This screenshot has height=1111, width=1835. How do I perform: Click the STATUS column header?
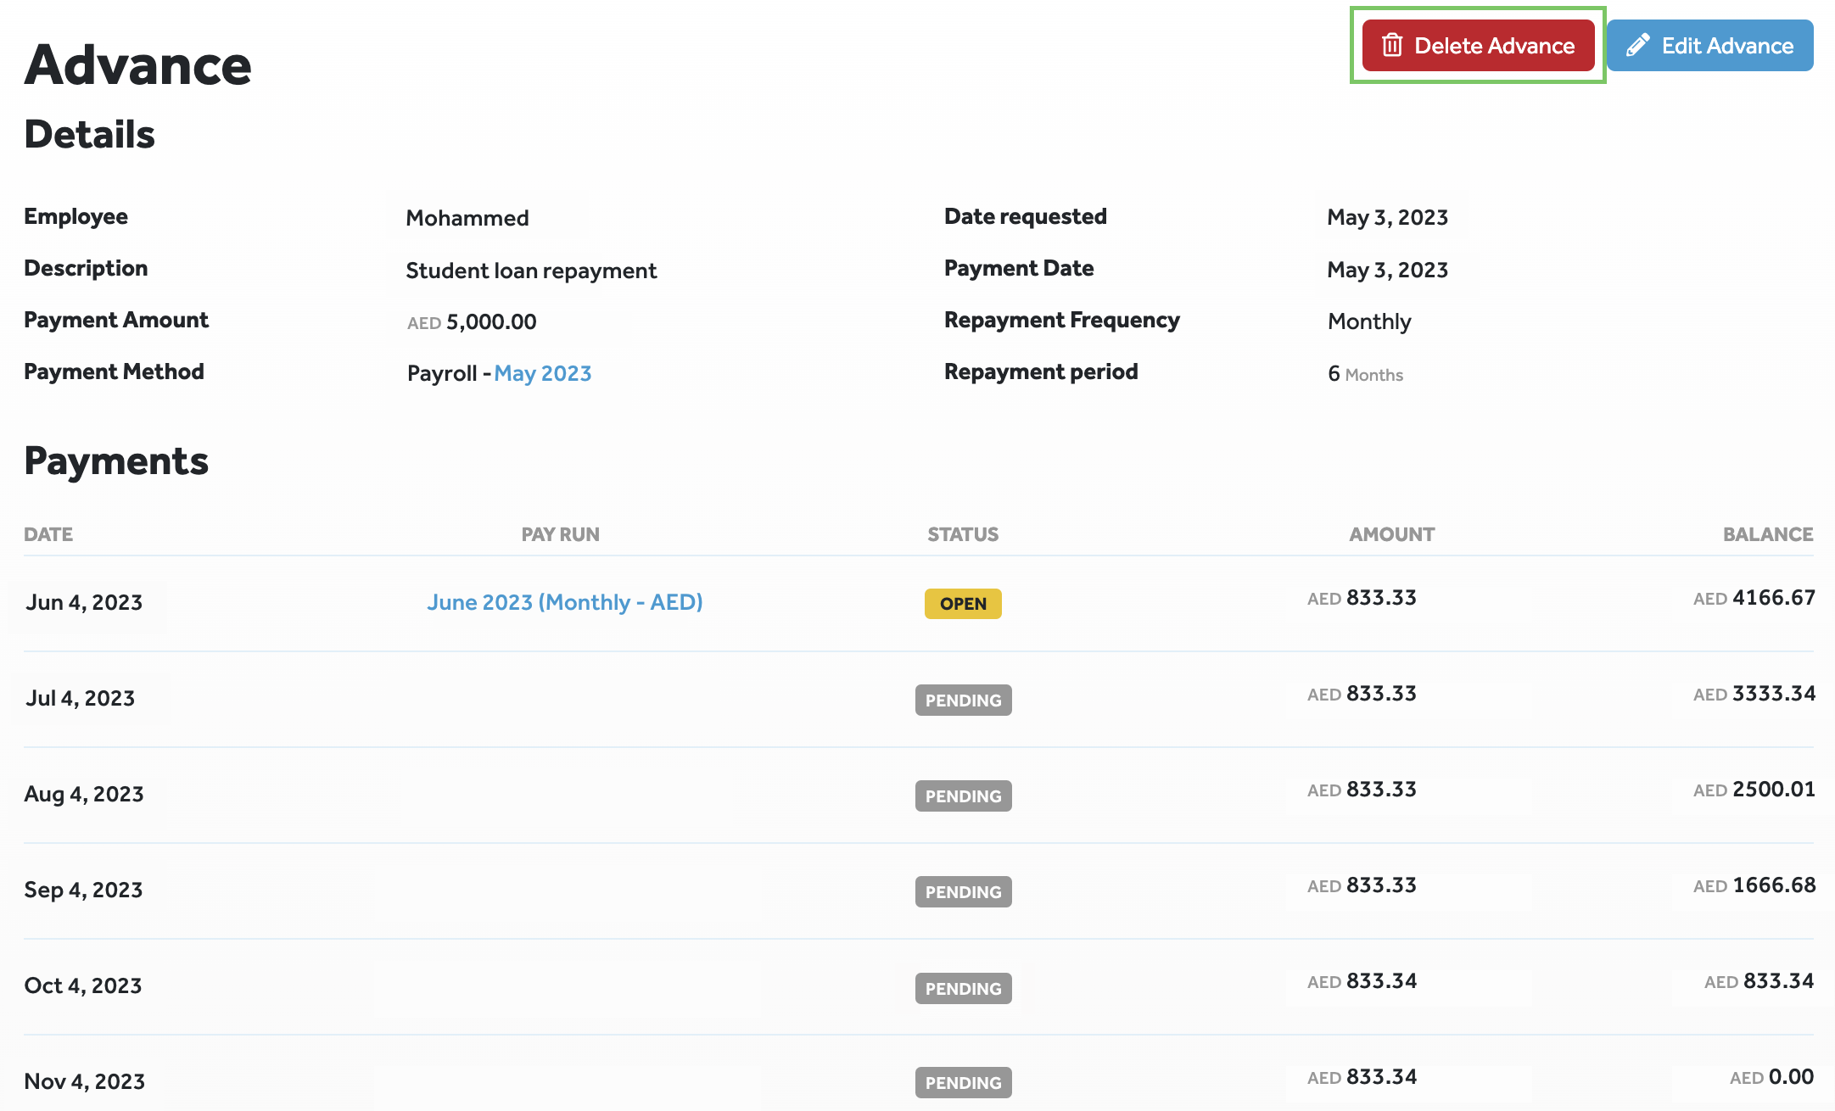(x=963, y=534)
